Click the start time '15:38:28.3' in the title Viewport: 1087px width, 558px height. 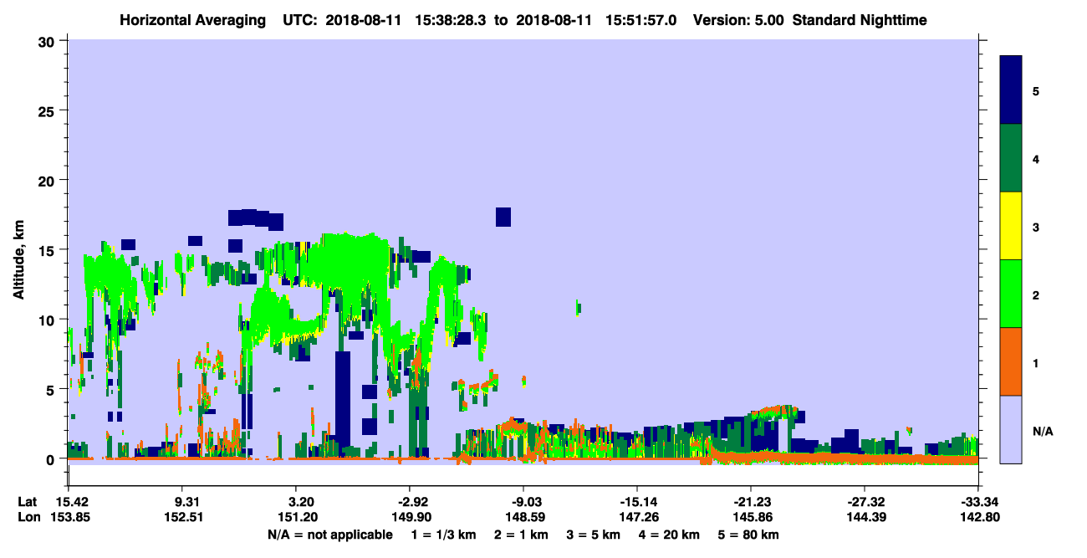[x=451, y=20]
